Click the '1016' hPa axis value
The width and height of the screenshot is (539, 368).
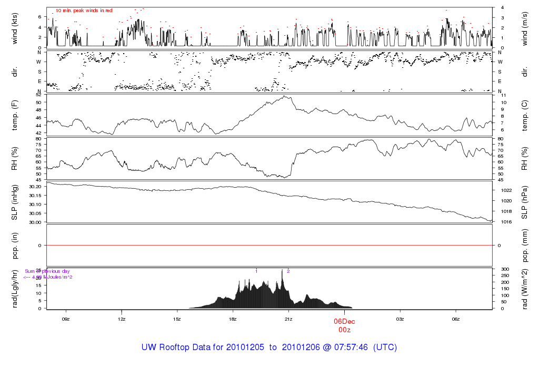(x=506, y=222)
